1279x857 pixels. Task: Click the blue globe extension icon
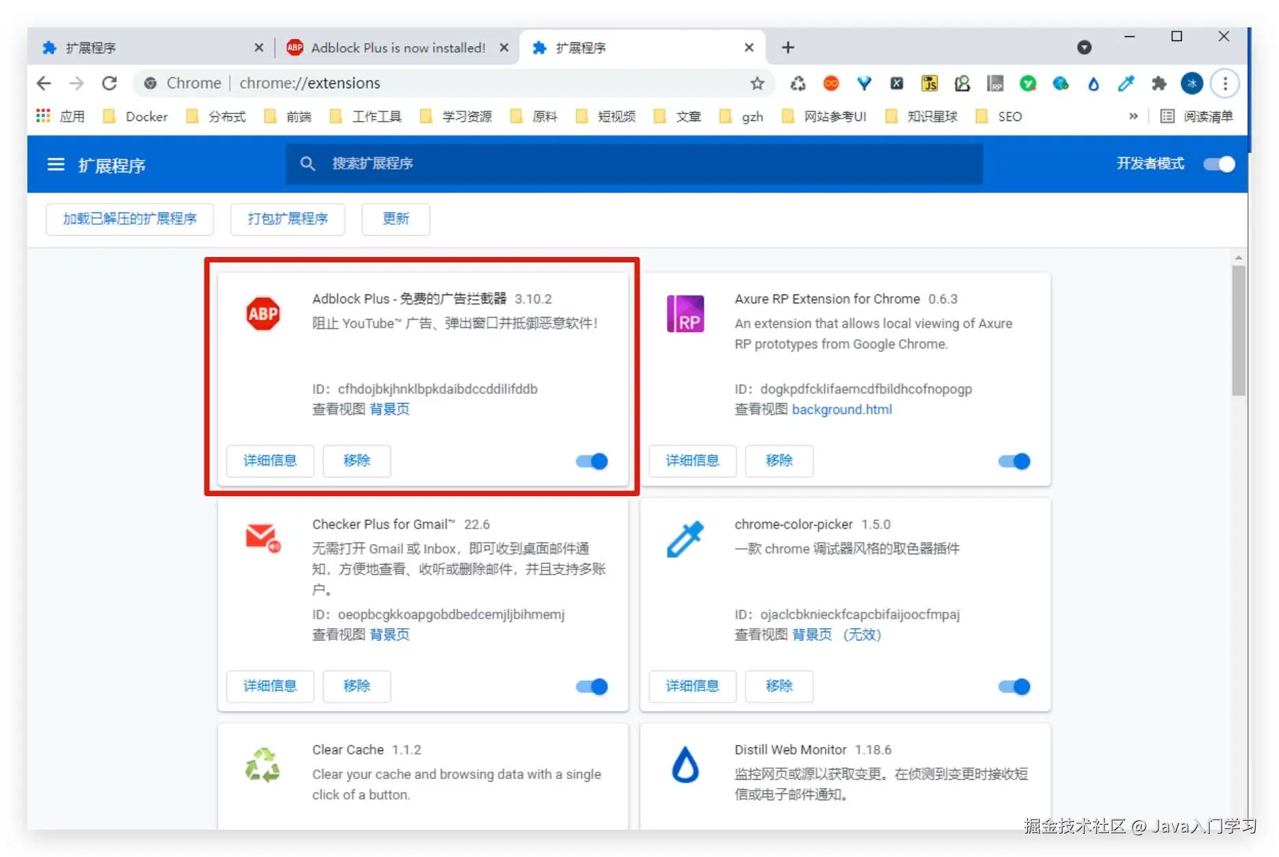coord(1061,83)
